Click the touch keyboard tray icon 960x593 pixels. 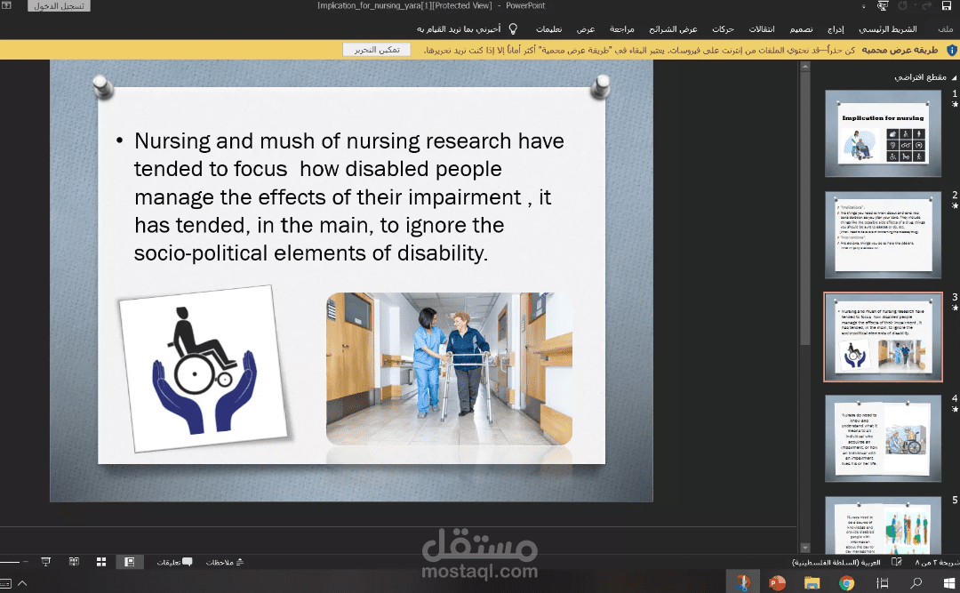click(x=5, y=583)
